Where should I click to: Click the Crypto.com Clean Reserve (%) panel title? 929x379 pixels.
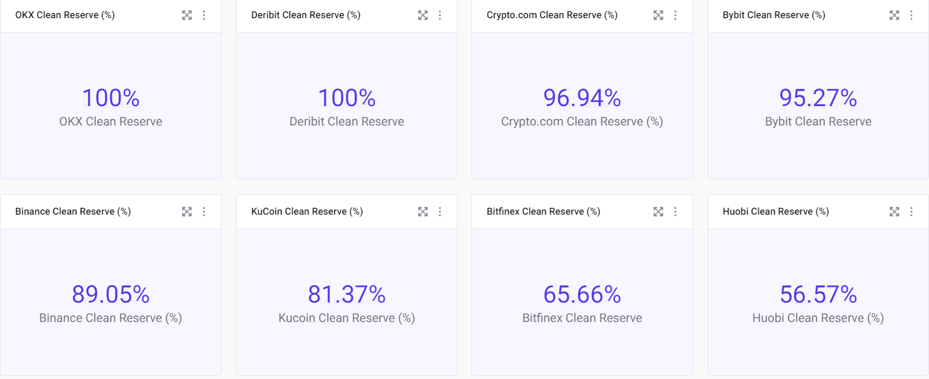point(552,15)
